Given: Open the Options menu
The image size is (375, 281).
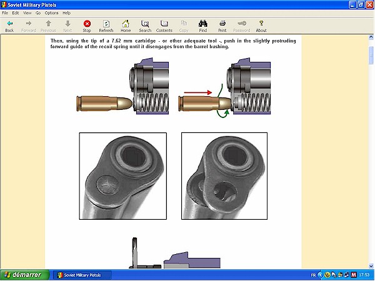Looking at the screenshot, I should (51, 13).
